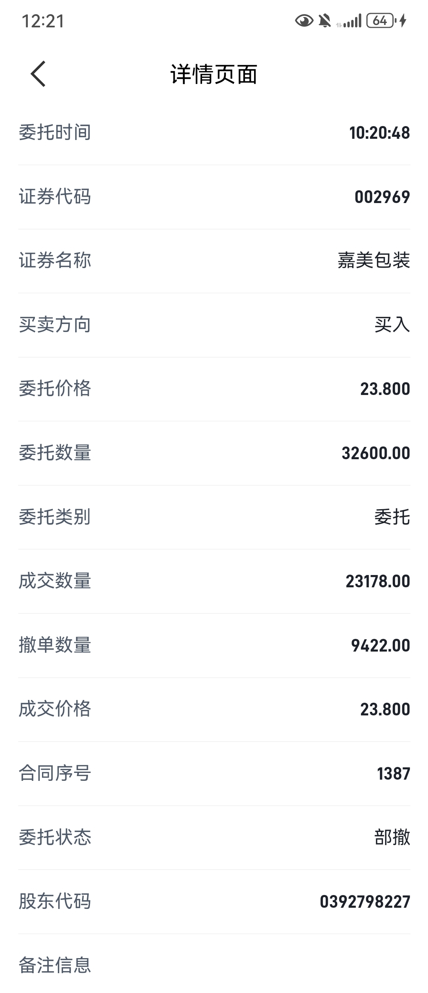428x993 pixels.
Task: Select the 委托时间 row
Action: 214,132
